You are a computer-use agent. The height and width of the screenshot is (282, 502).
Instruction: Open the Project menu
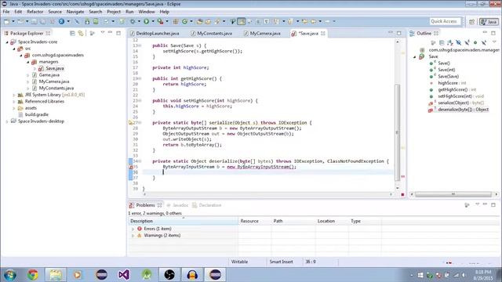point(114,12)
